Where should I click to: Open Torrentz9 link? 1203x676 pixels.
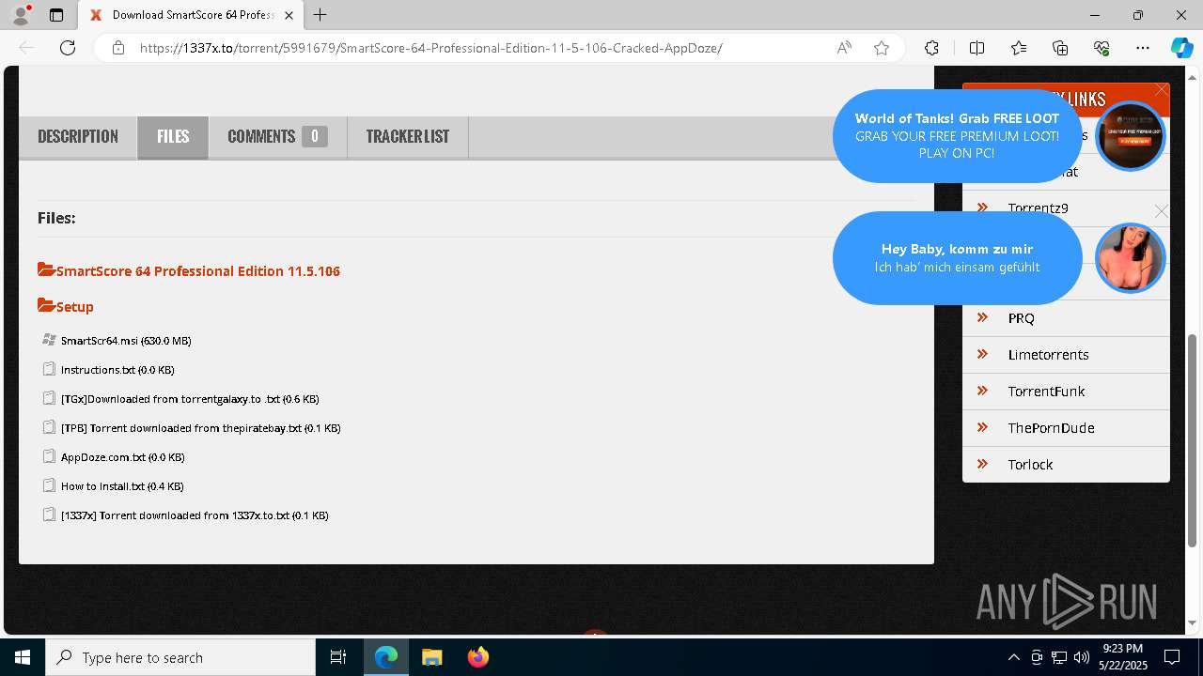tap(1038, 207)
